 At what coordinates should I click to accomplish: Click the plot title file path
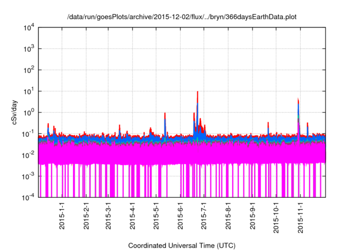(x=182, y=17)
